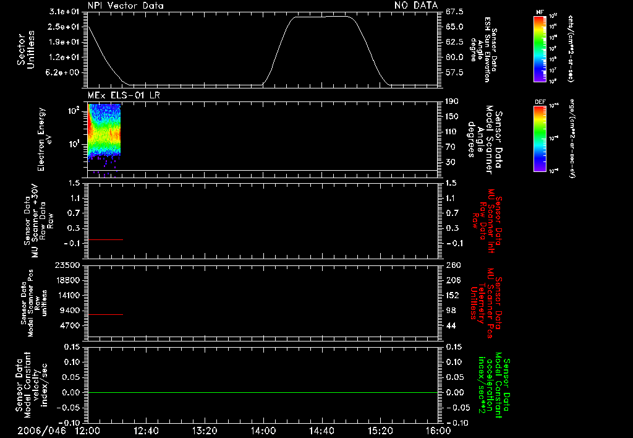Select the "NPI Vector Data" panel title

tap(126, 6)
